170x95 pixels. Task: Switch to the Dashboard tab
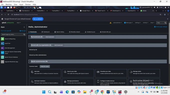[x=45, y=32]
